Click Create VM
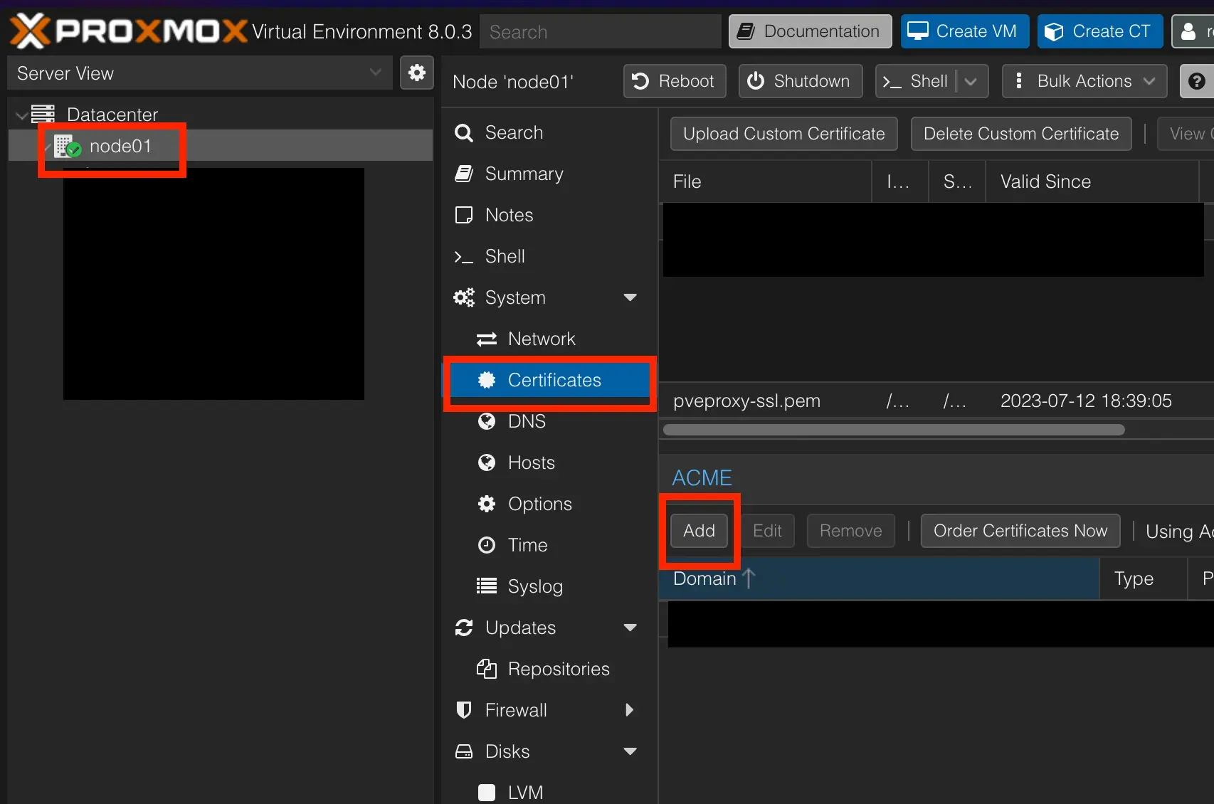This screenshot has height=804, width=1214. (x=965, y=31)
